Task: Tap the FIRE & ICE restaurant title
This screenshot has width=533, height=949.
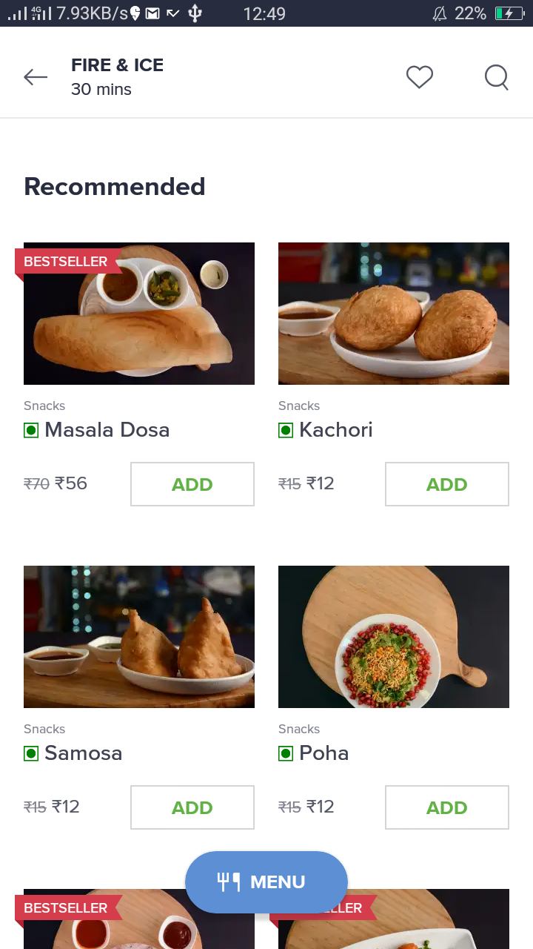Action: point(117,65)
